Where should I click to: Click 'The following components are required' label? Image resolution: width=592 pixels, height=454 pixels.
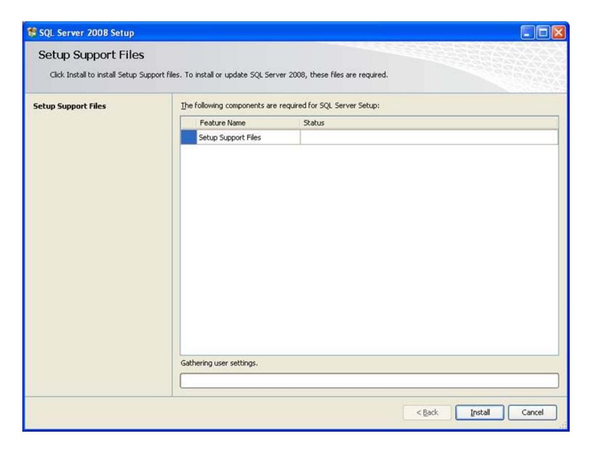click(x=280, y=106)
